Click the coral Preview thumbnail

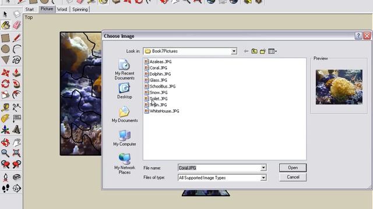pyautogui.click(x=339, y=87)
